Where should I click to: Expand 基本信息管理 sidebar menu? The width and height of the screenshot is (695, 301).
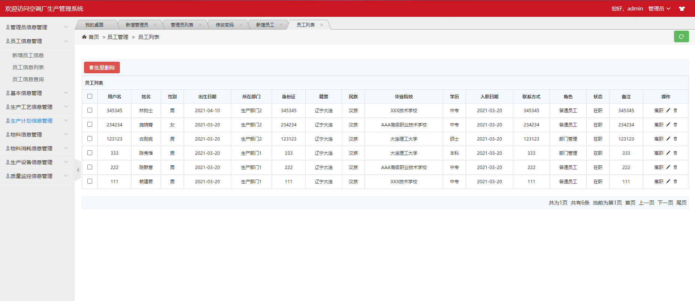coord(37,93)
